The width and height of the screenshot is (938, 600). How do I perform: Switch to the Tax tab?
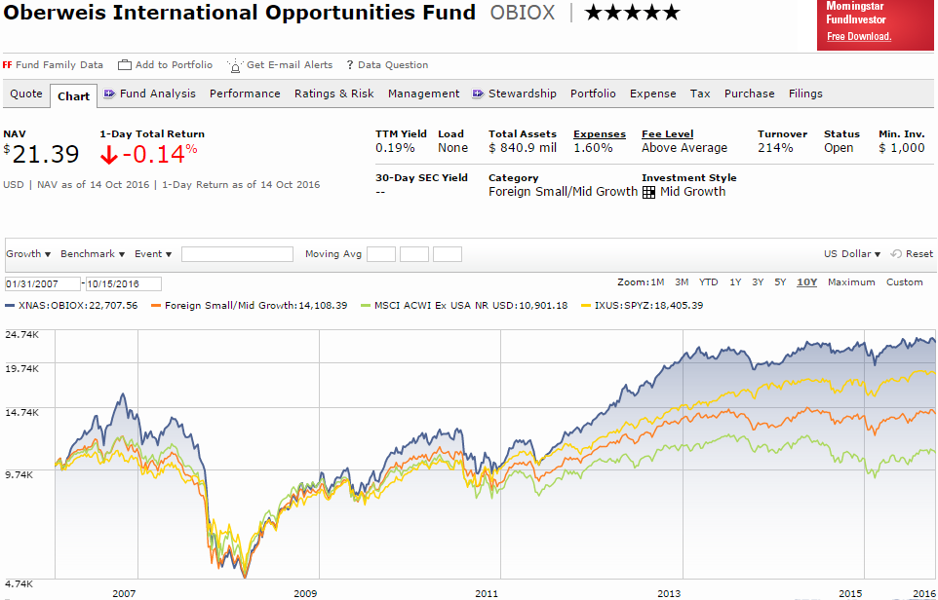tap(700, 94)
